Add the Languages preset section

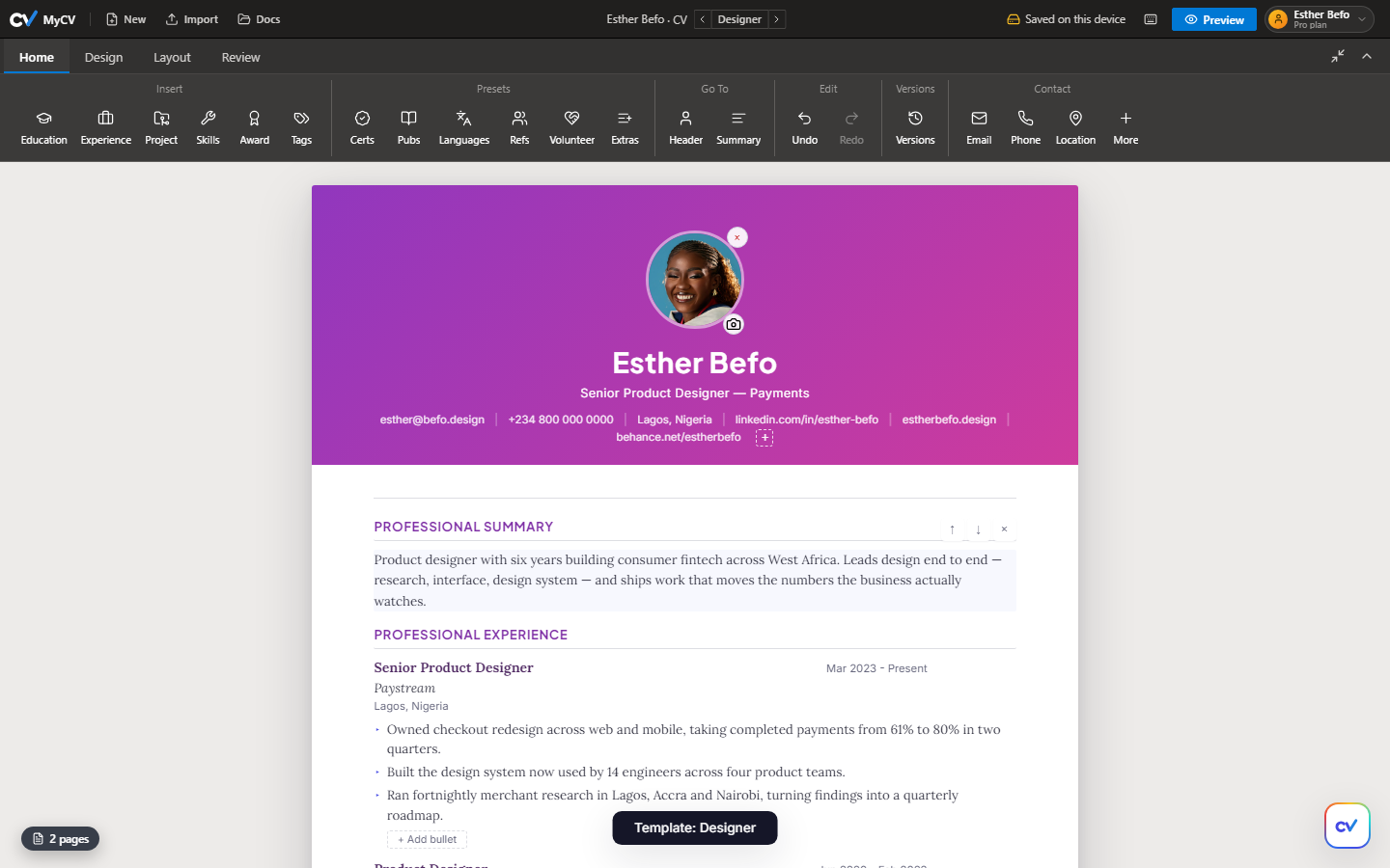coord(464,127)
